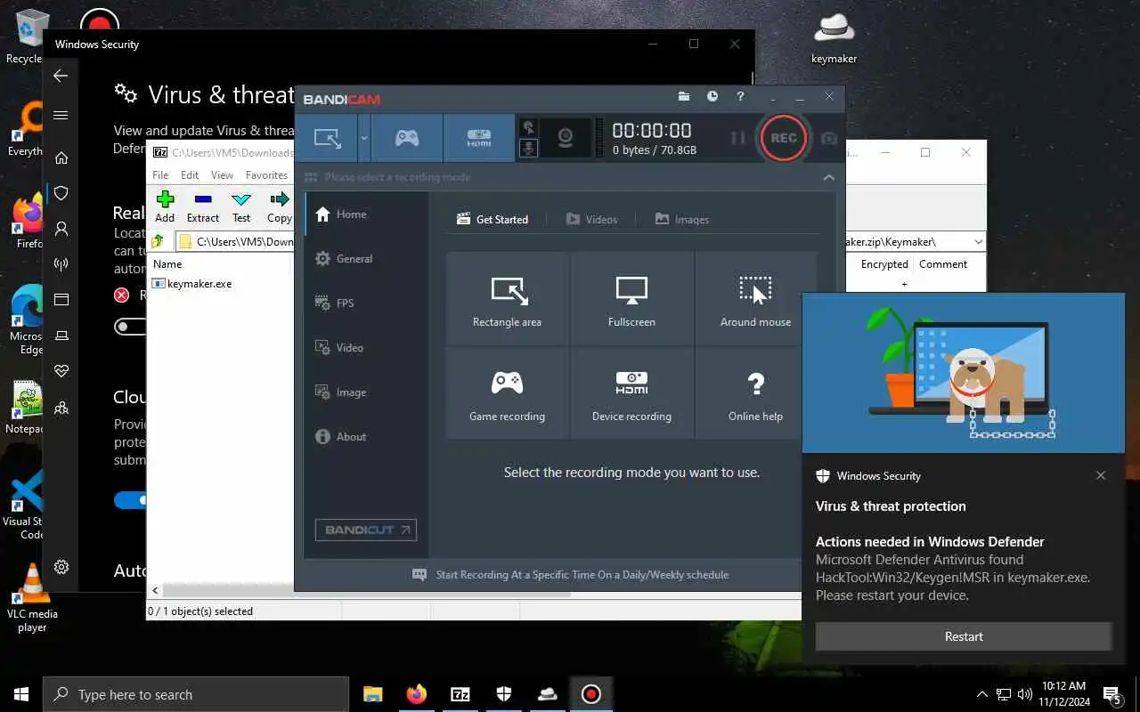Open App & browser control icon
The width and height of the screenshot is (1140, 712).
[x=61, y=300]
